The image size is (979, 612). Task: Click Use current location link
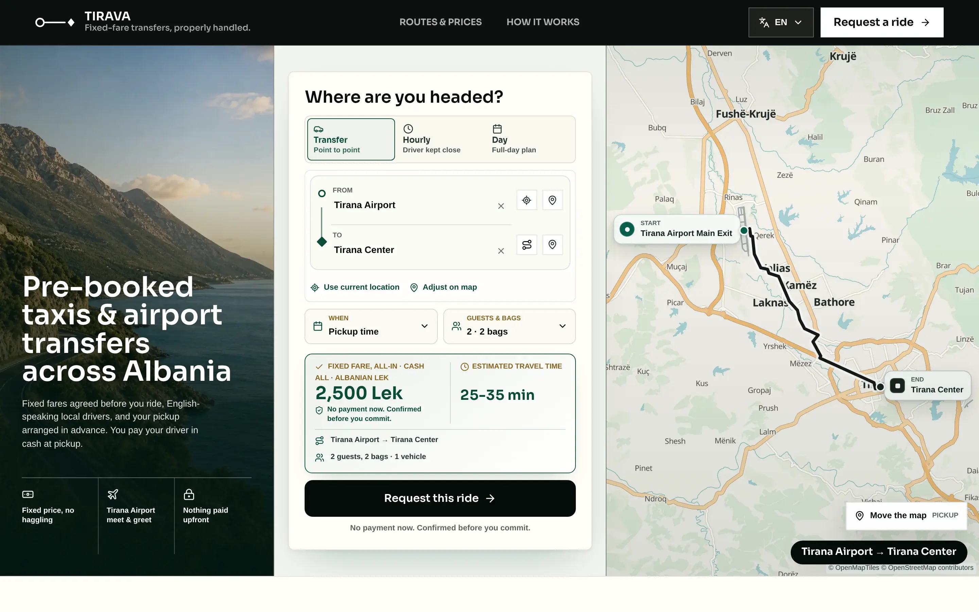355,287
